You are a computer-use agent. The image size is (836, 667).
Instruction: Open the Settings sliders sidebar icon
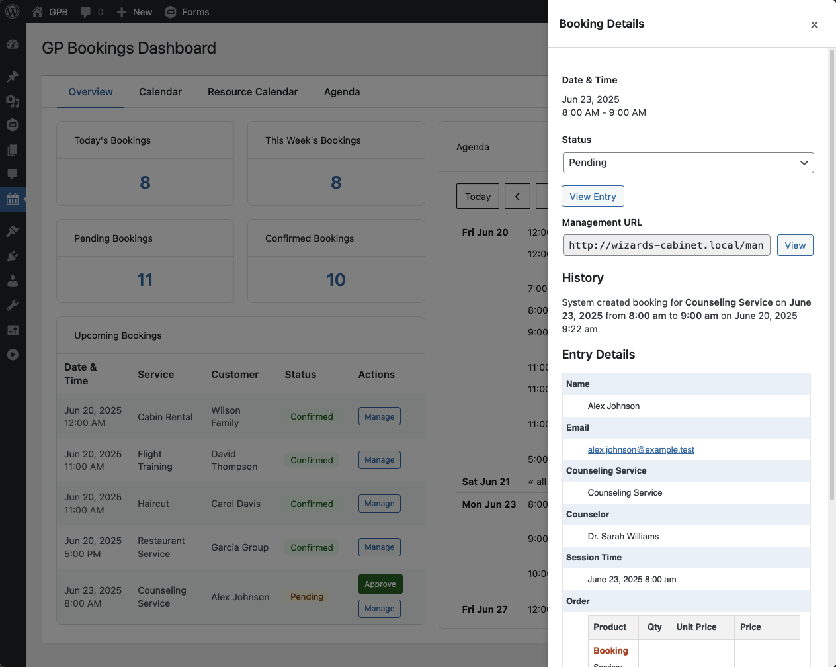[x=13, y=330]
